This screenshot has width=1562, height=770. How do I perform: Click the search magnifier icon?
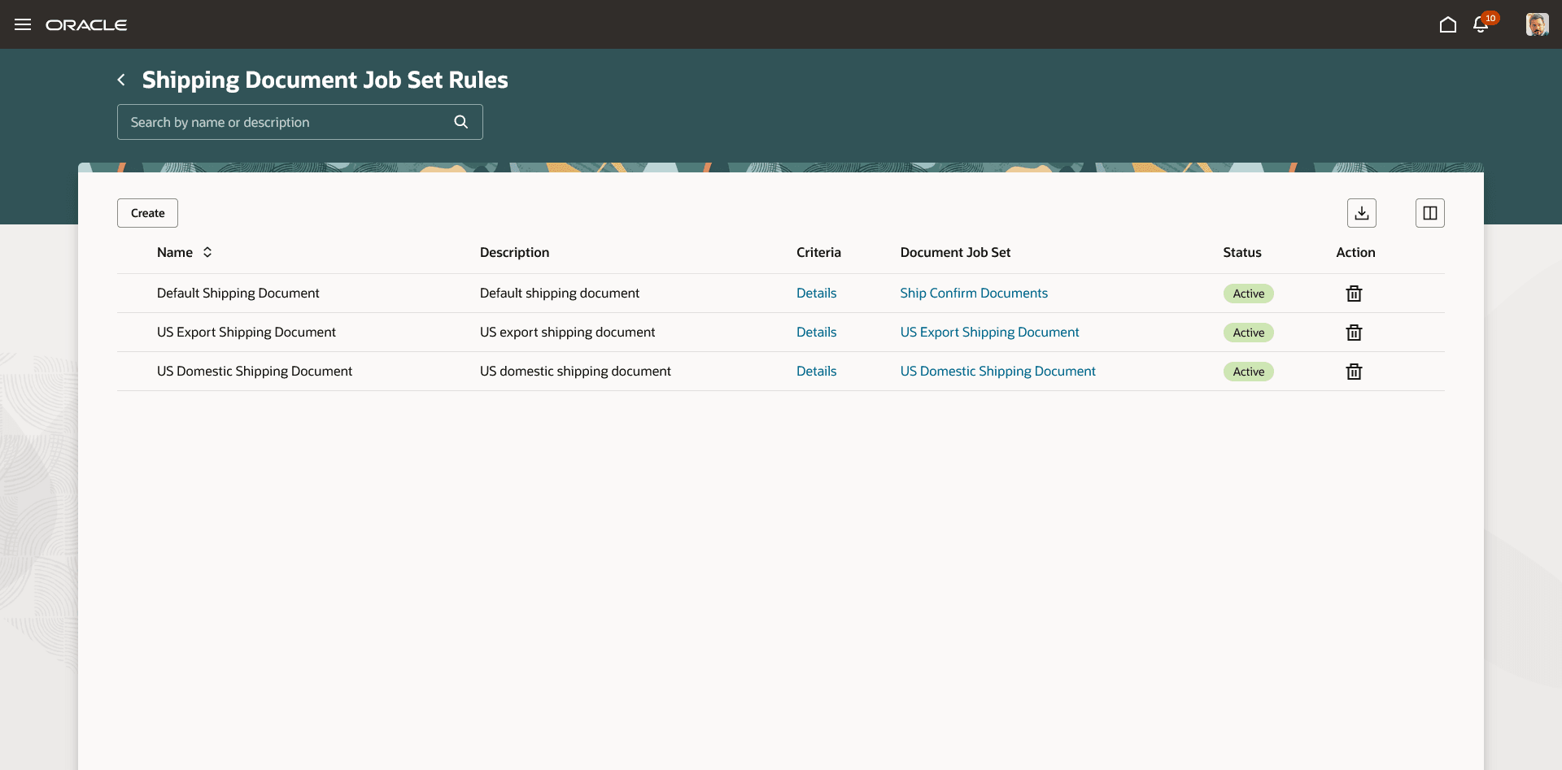[x=460, y=121]
